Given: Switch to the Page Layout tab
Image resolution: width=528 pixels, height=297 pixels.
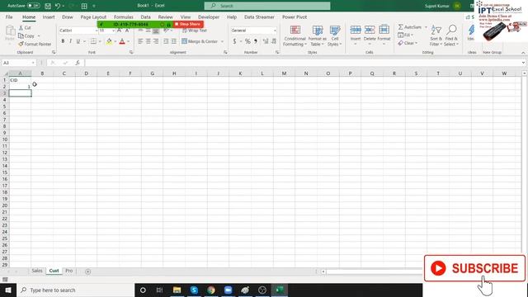Looking at the screenshot, I should [93, 16].
